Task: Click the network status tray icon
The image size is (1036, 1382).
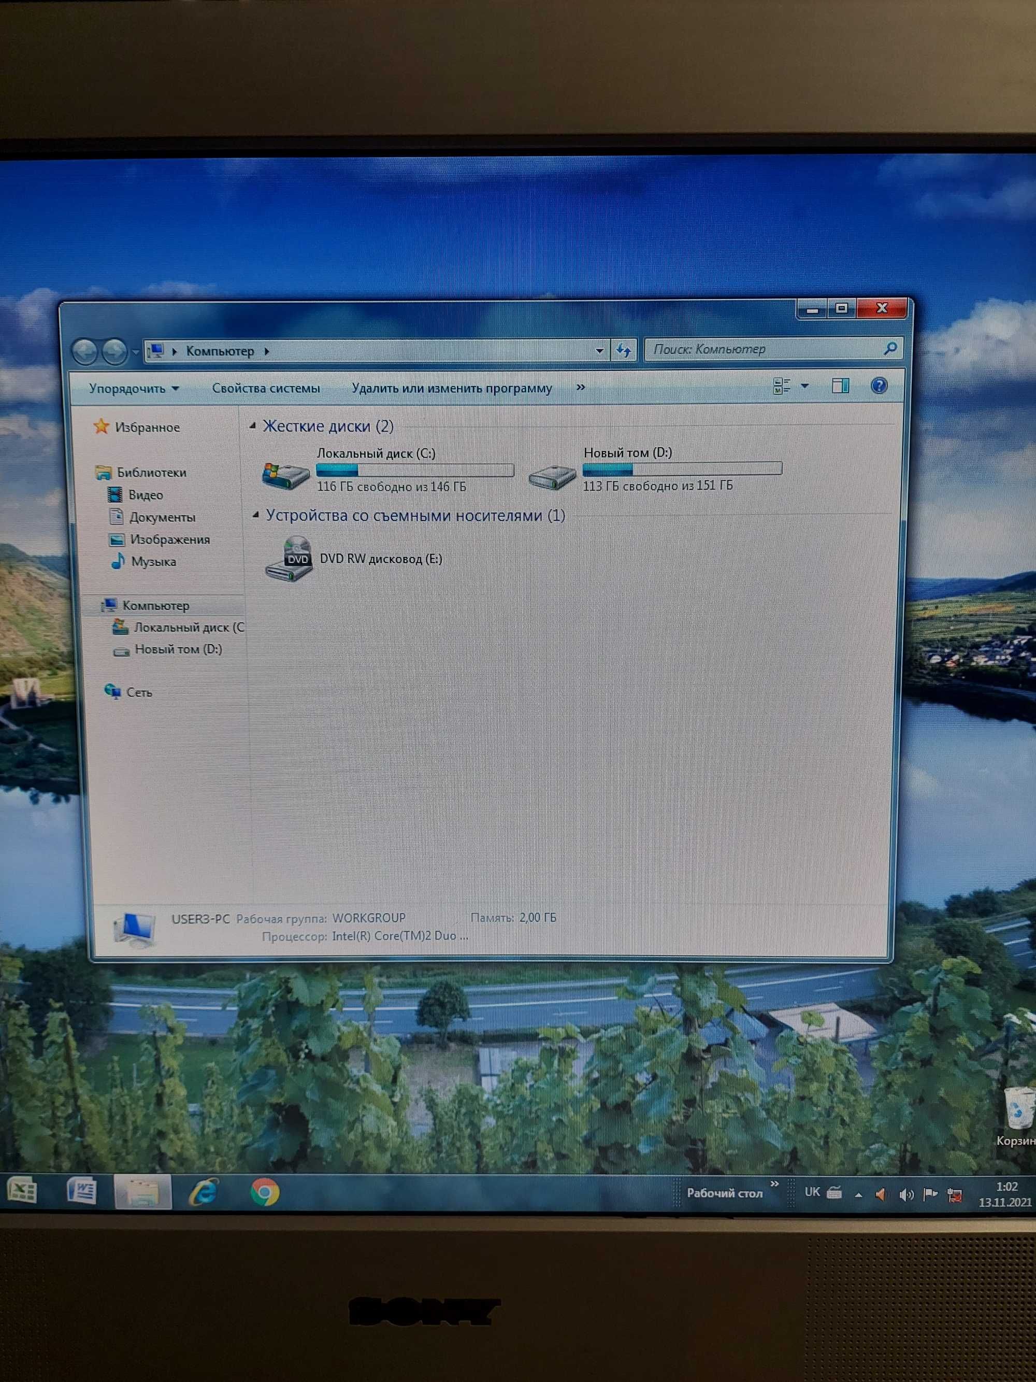Action: pyautogui.click(x=955, y=1196)
